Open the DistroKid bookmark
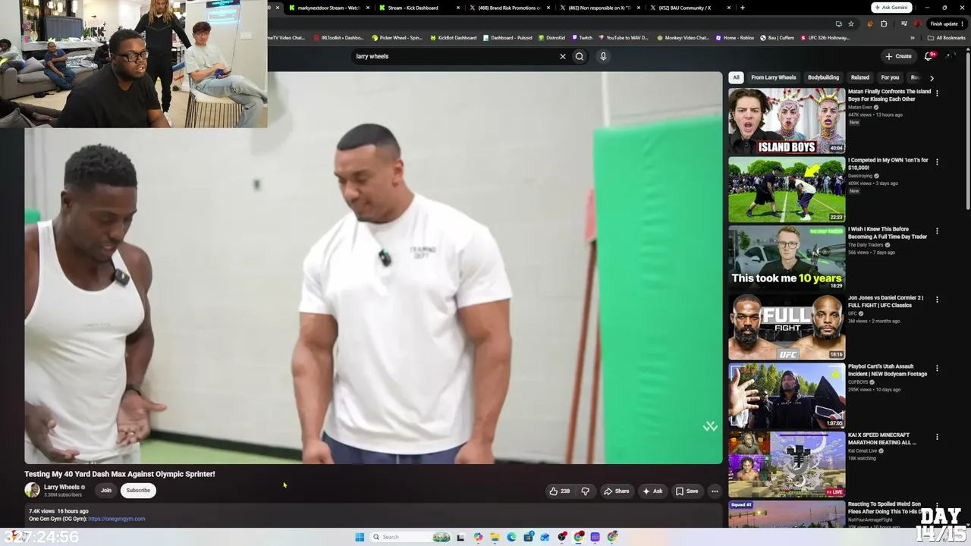Image resolution: width=971 pixels, height=546 pixels. [552, 37]
